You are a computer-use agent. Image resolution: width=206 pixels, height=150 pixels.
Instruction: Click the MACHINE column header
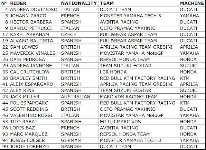[x=192, y=3]
